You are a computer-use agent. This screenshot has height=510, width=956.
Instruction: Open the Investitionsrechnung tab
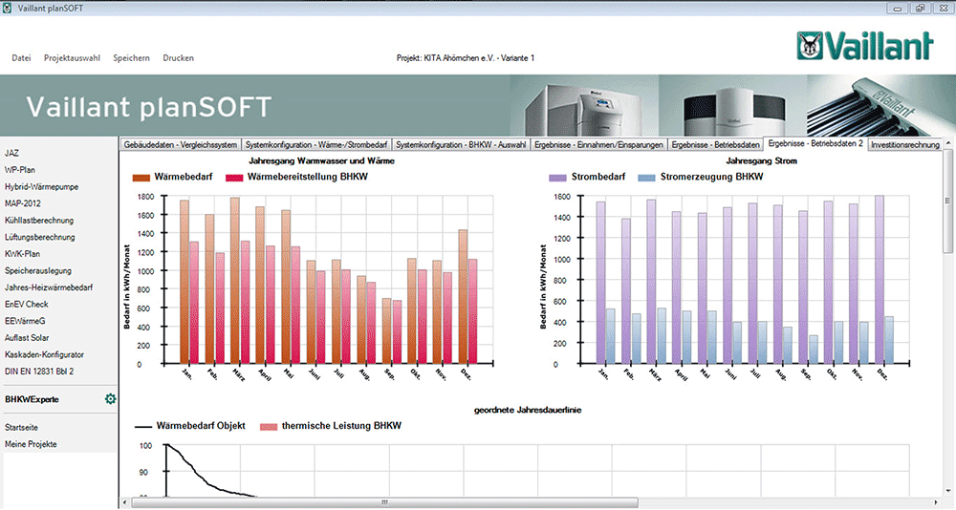point(904,145)
